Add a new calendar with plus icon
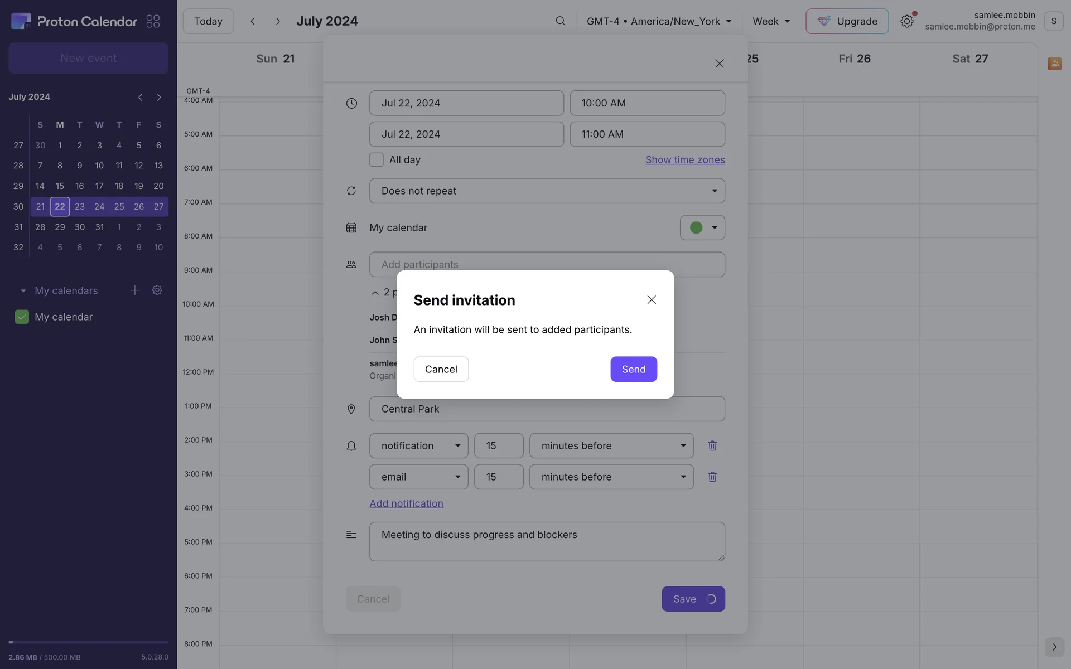The image size is (1071, 669). 134,290
